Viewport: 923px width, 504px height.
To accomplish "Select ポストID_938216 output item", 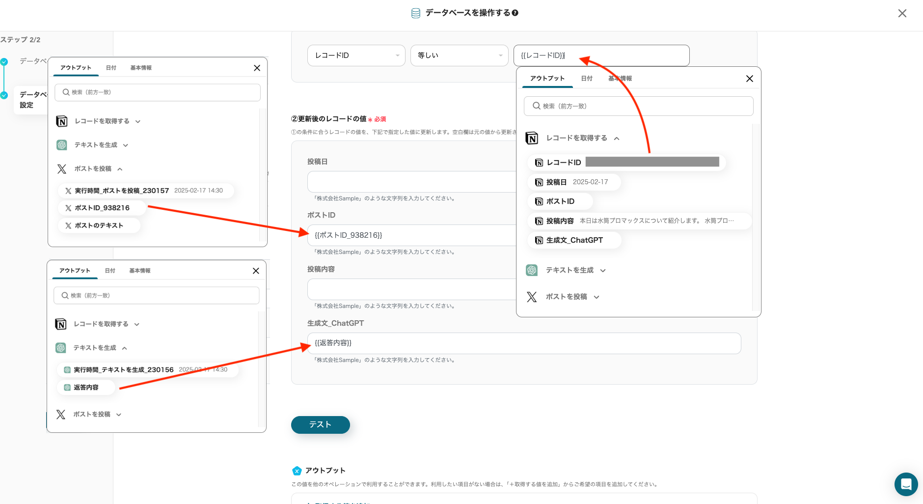I will tap(102, 208).
